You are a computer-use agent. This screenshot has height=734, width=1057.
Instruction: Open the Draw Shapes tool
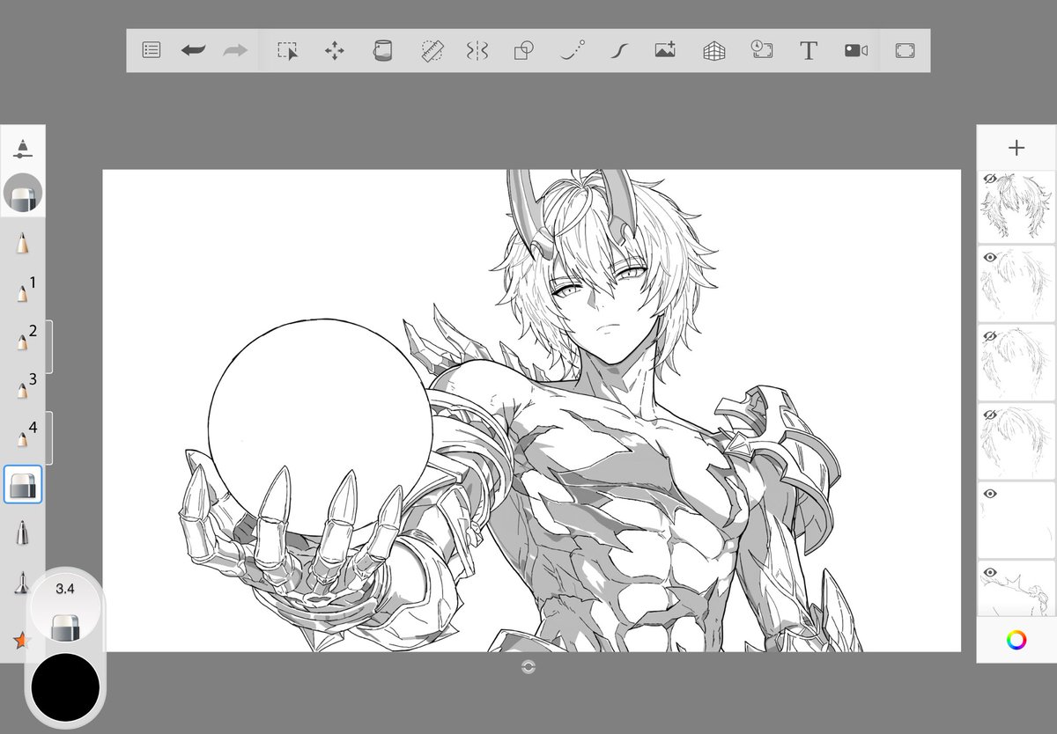coord(523,51)
